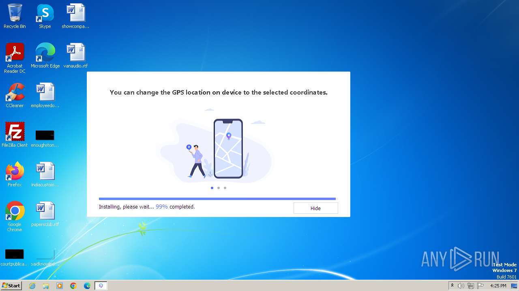Select the first carousel dot indicator

pyautogui.click(x=212, y=188)
